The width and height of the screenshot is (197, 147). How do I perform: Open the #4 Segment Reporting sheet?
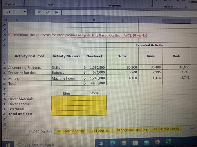[x=131, y=130]
